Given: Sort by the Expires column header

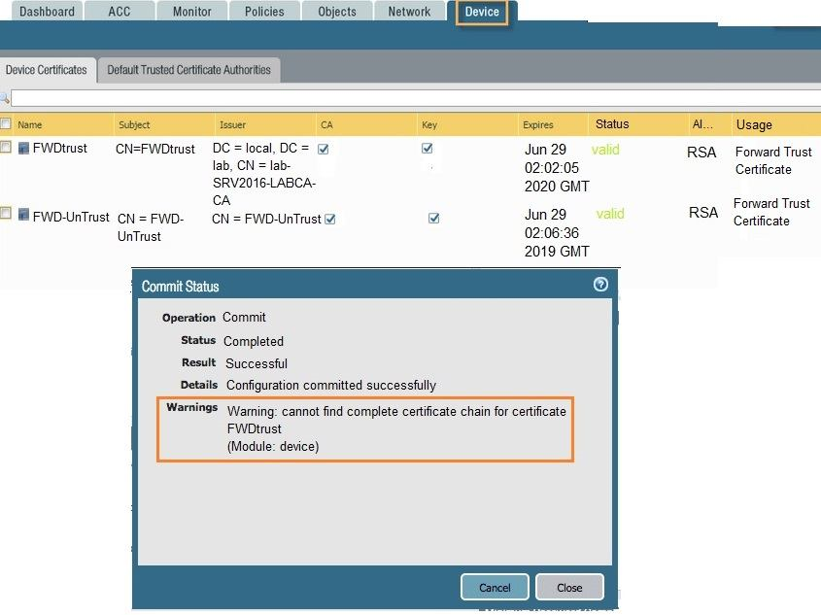Looking at the screenshot, I should (538, 124).
